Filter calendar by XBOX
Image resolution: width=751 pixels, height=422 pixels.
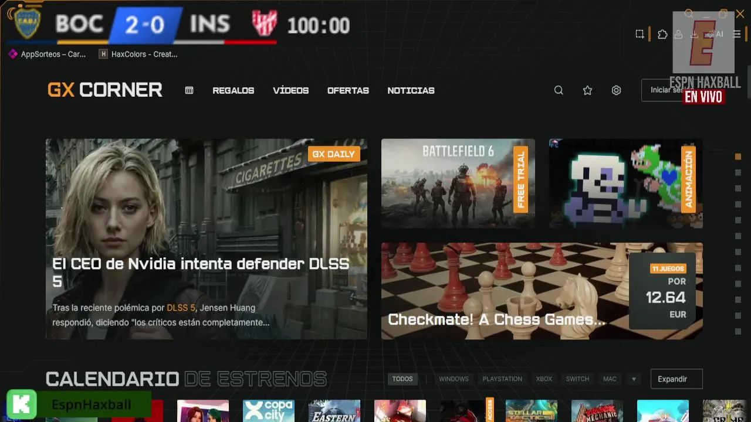coord(544,379)
